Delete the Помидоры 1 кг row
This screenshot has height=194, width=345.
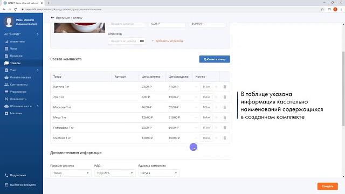coord(225,128)
